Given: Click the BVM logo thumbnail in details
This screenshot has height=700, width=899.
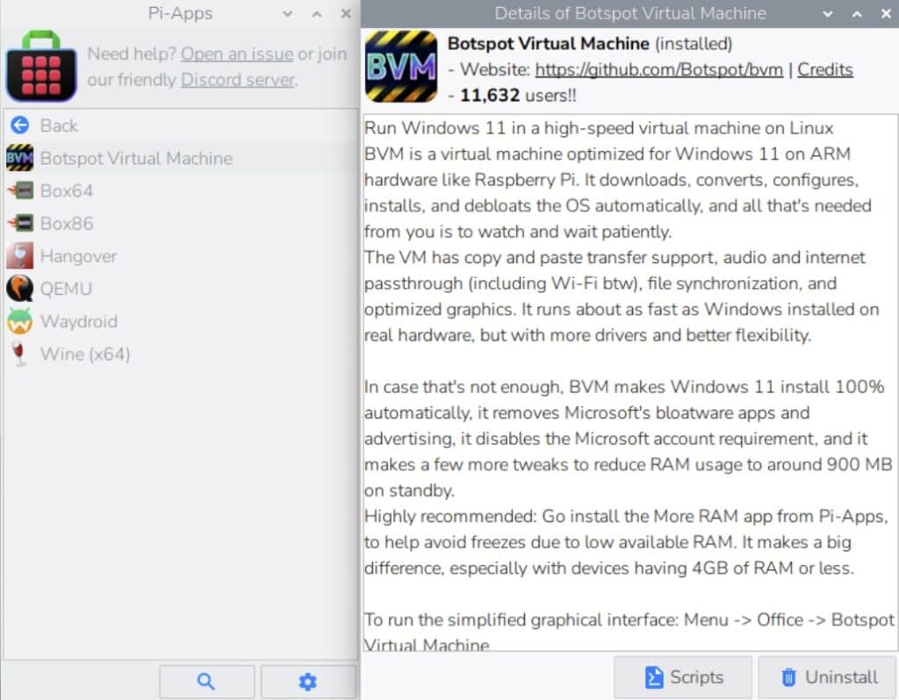Looking at the screenshot, I should pyautogui.click(x=400, y=67).
